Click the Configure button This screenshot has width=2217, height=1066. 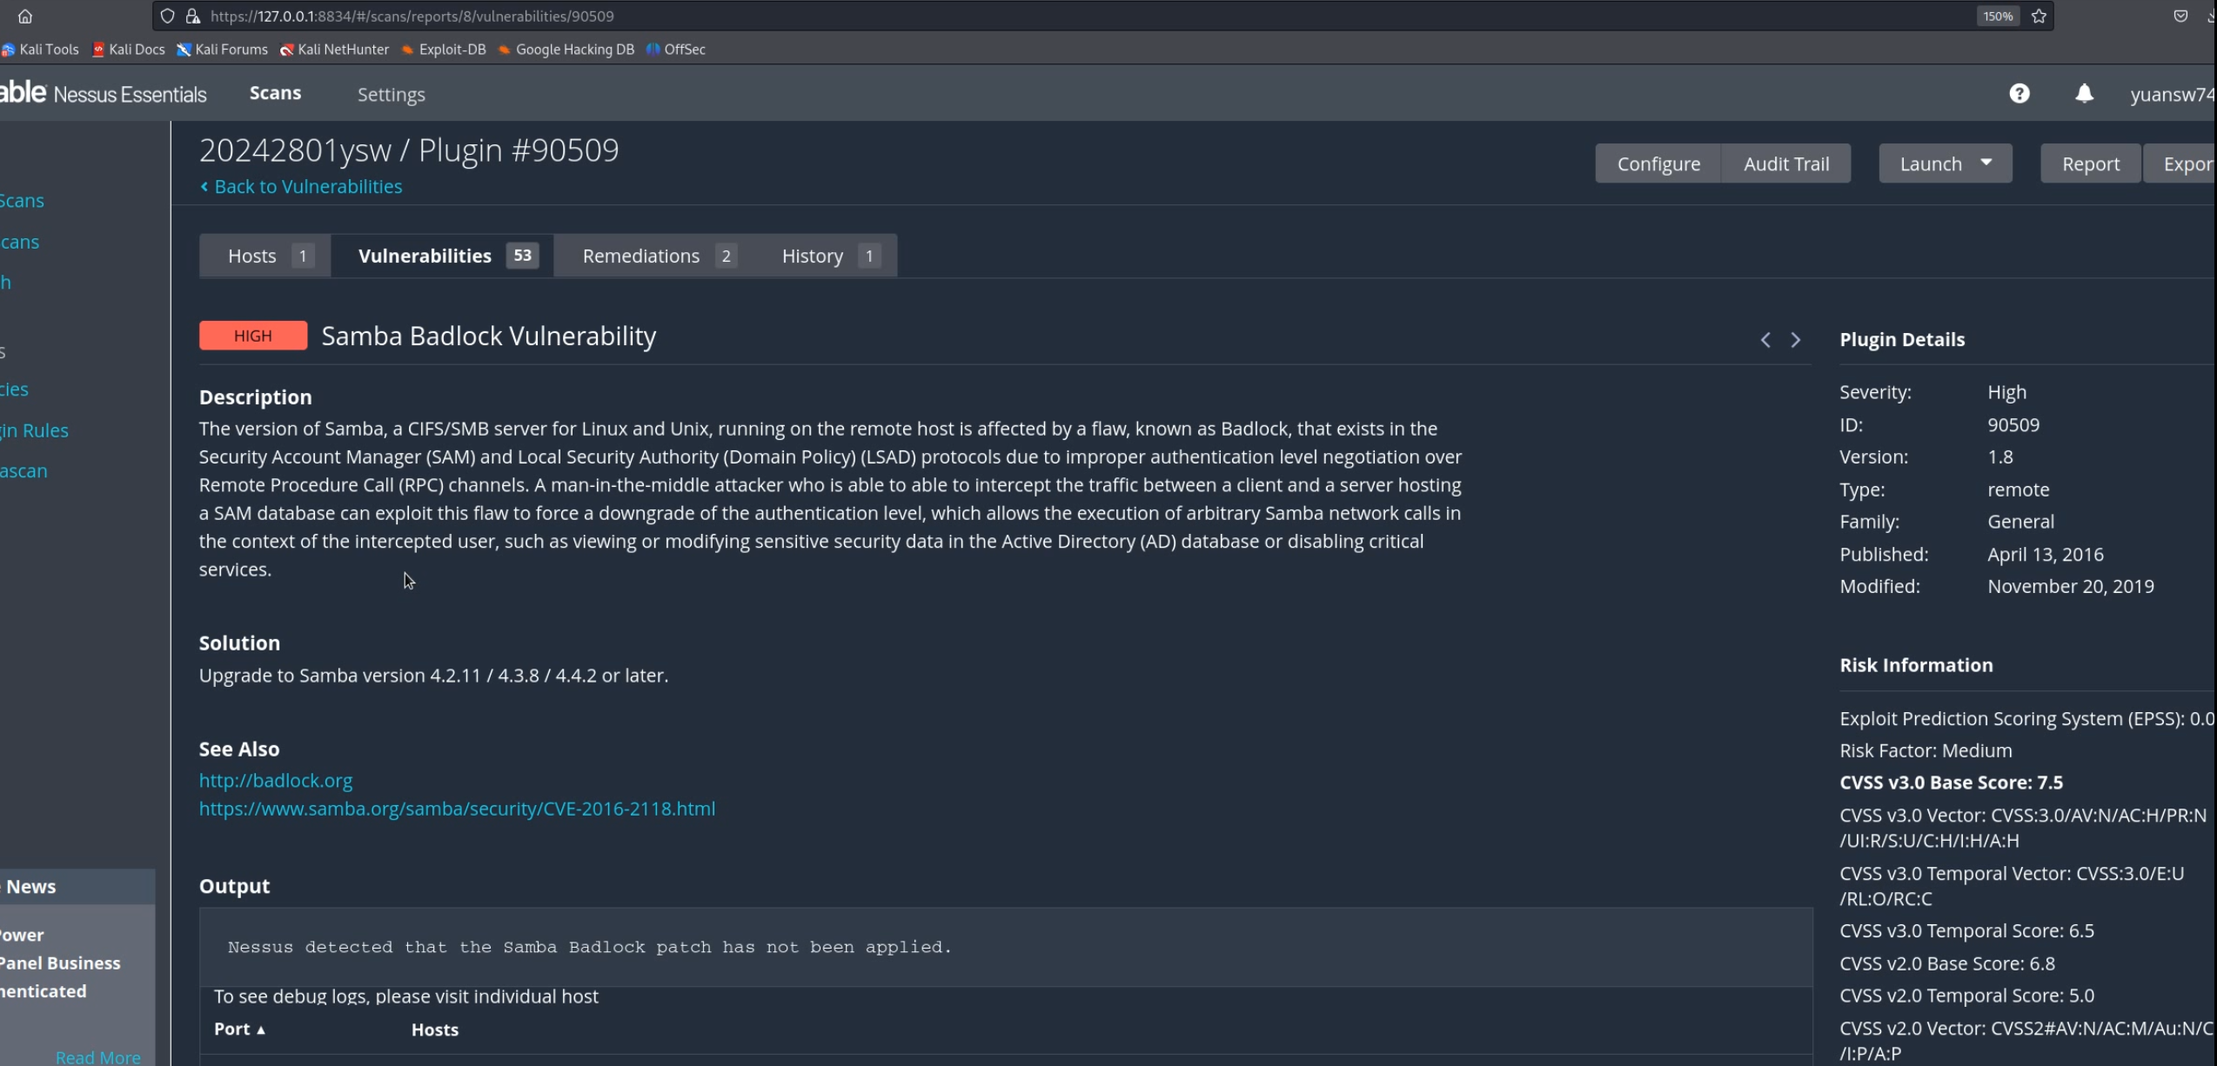click(x=1658, y=163)
